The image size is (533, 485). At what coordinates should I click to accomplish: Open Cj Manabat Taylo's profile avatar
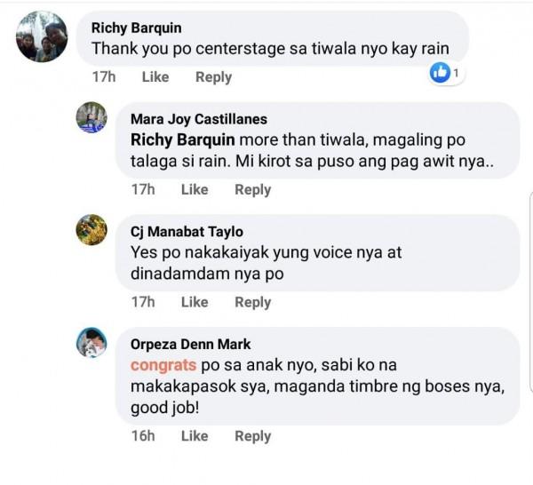[x=91, y=230]
